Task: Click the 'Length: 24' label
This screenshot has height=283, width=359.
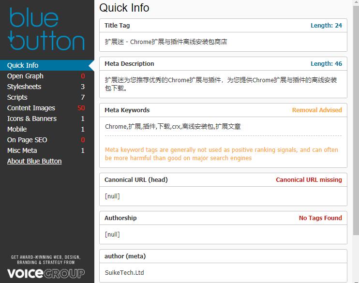Action: (326, 26)
